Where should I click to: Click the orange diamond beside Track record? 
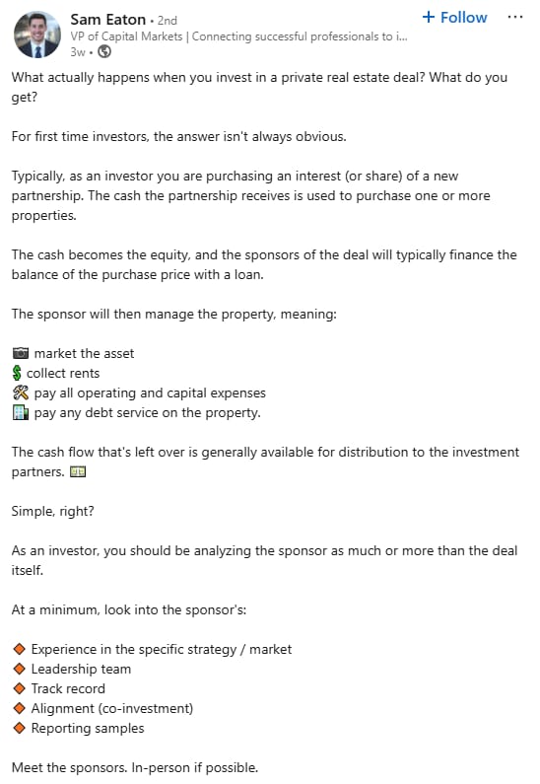20,689
